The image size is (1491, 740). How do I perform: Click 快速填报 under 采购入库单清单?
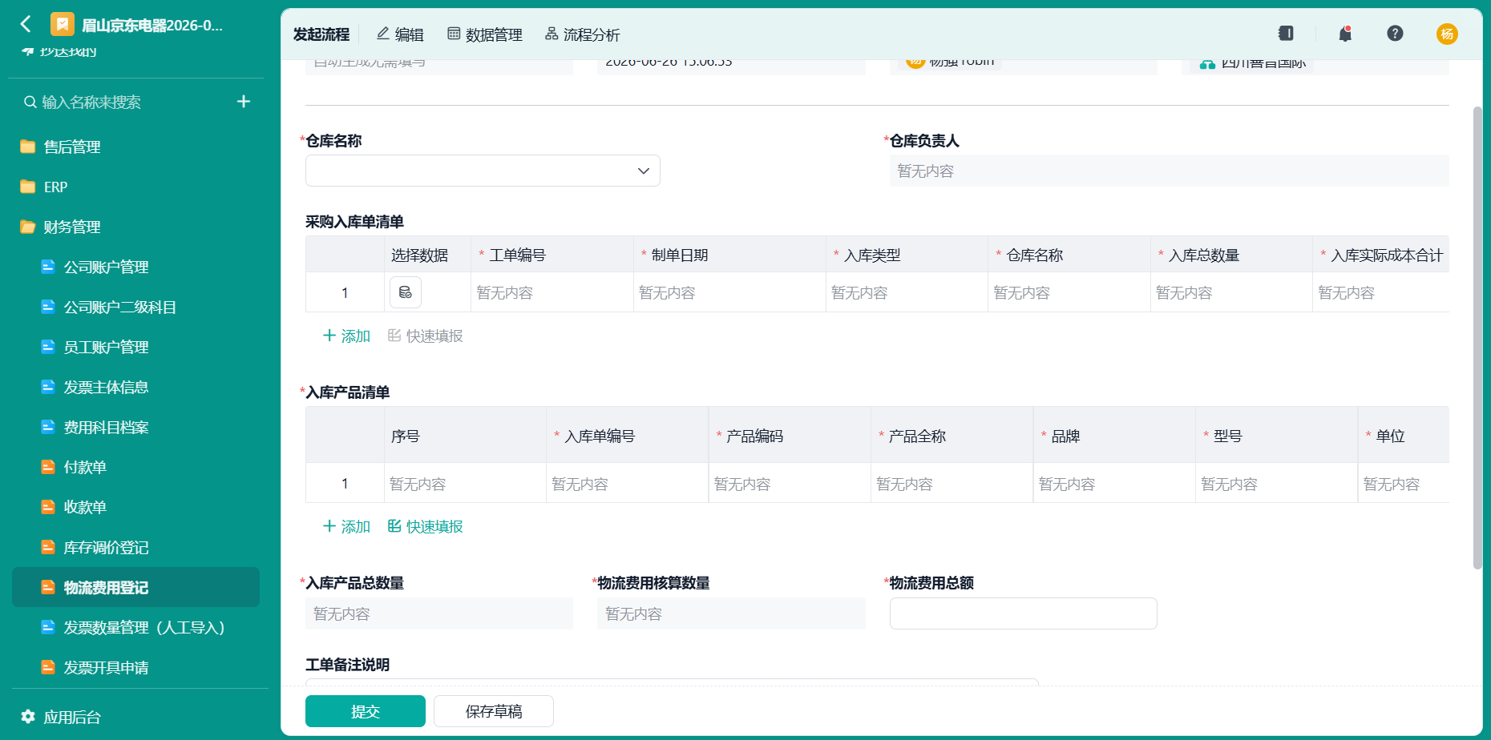tap(426, 336)
